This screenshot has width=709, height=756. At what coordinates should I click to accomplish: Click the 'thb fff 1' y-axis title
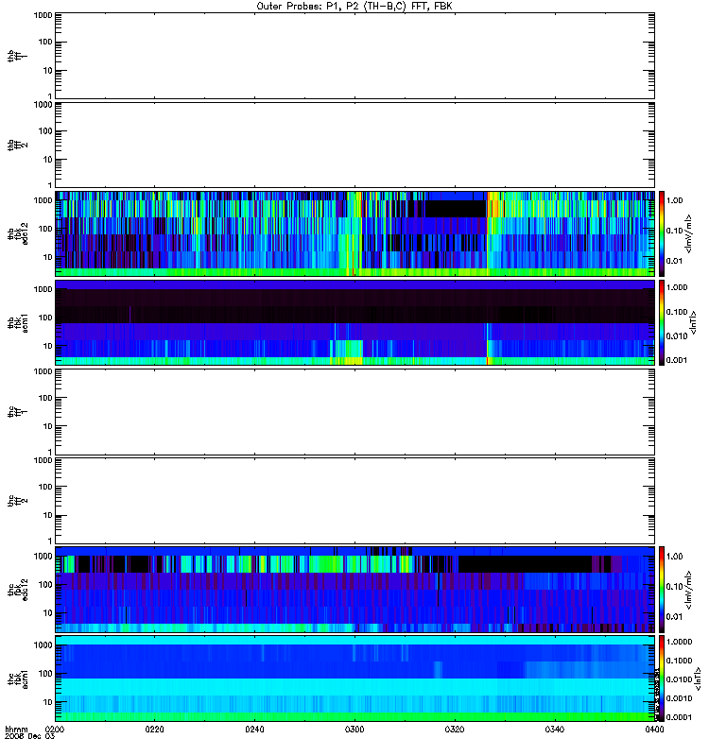[17, 56]
